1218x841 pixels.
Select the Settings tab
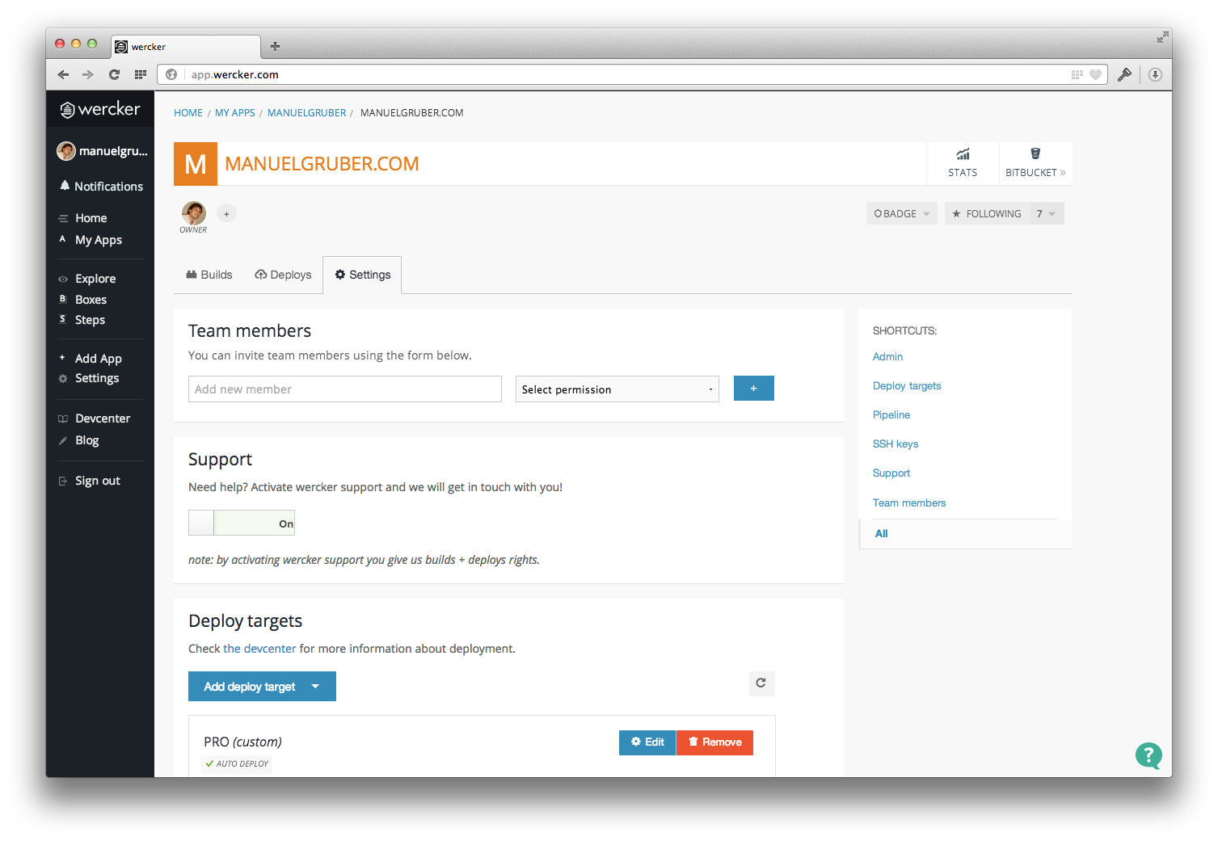pyautogui.click(x=362, y=275)
